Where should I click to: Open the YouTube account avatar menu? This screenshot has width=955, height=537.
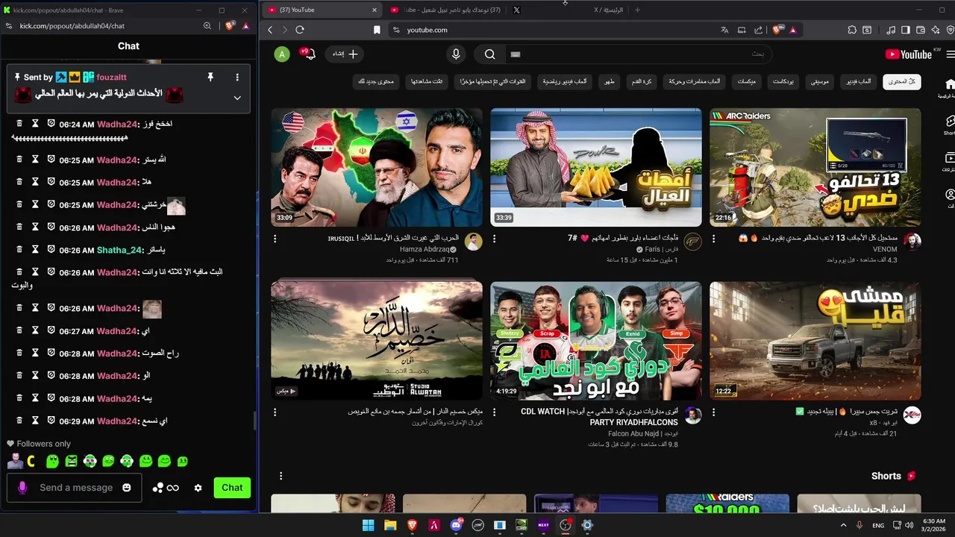(x=281, y=54)
